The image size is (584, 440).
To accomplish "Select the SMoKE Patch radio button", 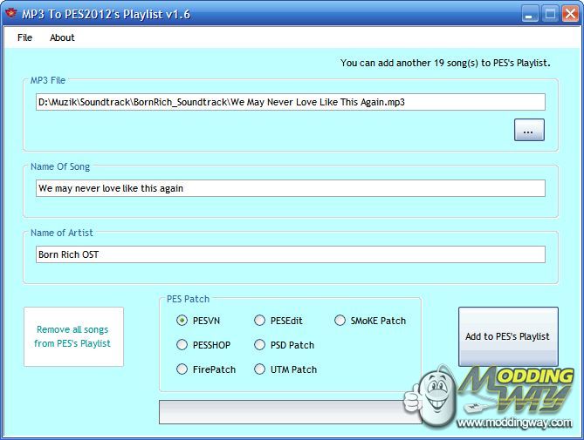I will coord(340,321).
